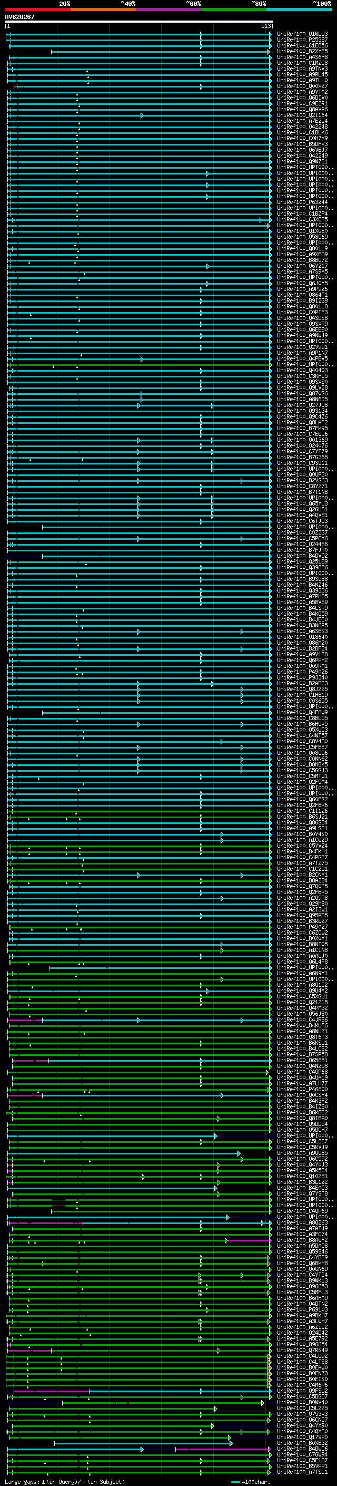The height and width of the screenshot is (1486, 337).
Task: Select the AV620267 query title
Action: click(19, 17)
